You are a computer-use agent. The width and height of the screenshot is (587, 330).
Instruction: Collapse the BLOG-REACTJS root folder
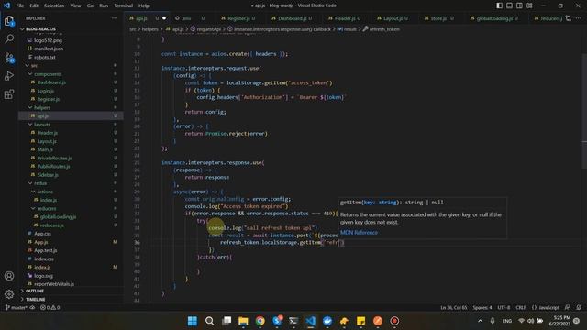tap(72, 28)
